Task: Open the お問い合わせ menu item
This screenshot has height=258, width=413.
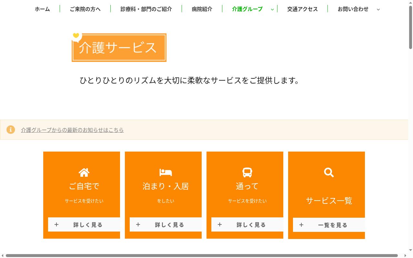Action: coord(353,9)
